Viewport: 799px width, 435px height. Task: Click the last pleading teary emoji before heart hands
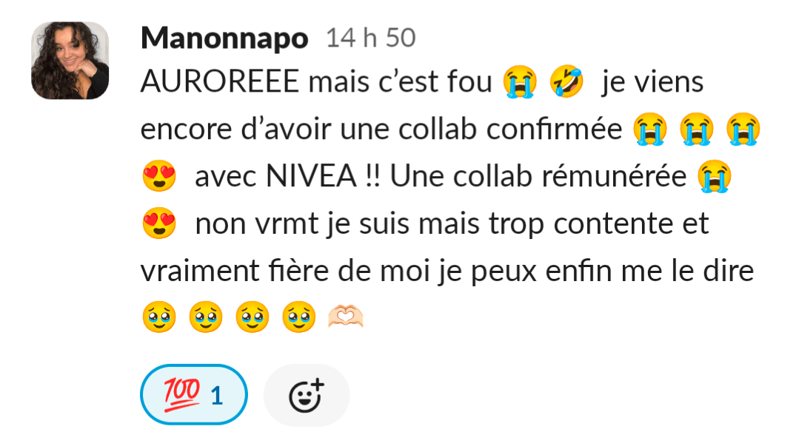point(299,317)
